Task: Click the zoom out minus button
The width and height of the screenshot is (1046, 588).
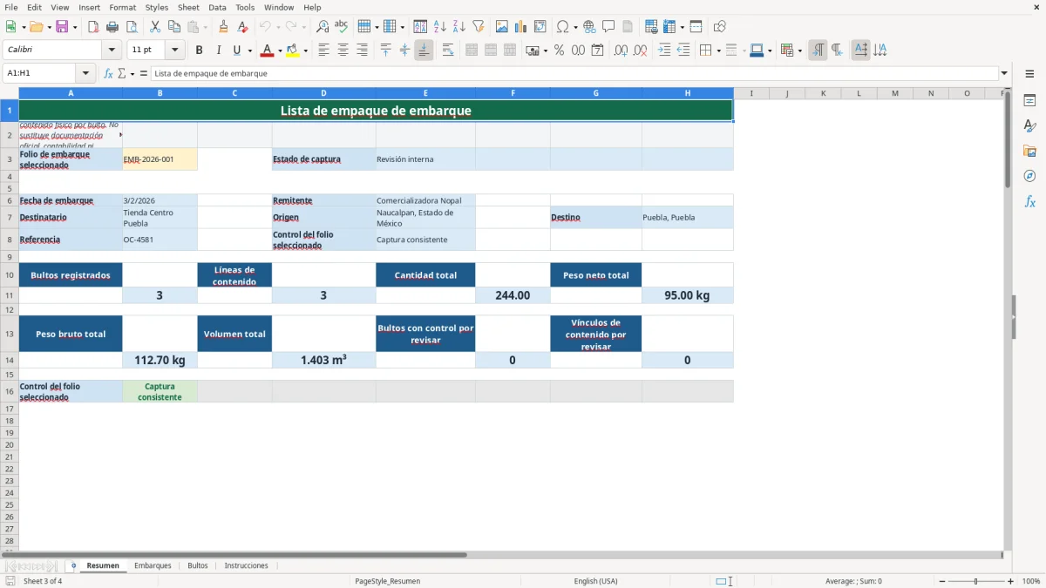Action: (943, 581)
